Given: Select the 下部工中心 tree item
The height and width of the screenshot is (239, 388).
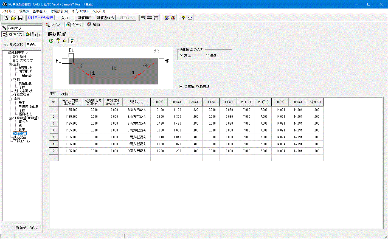Looking at the screenshot, I should click(x=21, y=141).
